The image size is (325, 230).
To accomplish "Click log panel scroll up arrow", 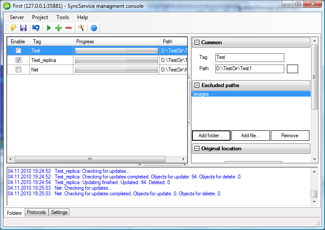I will point(314,172).
